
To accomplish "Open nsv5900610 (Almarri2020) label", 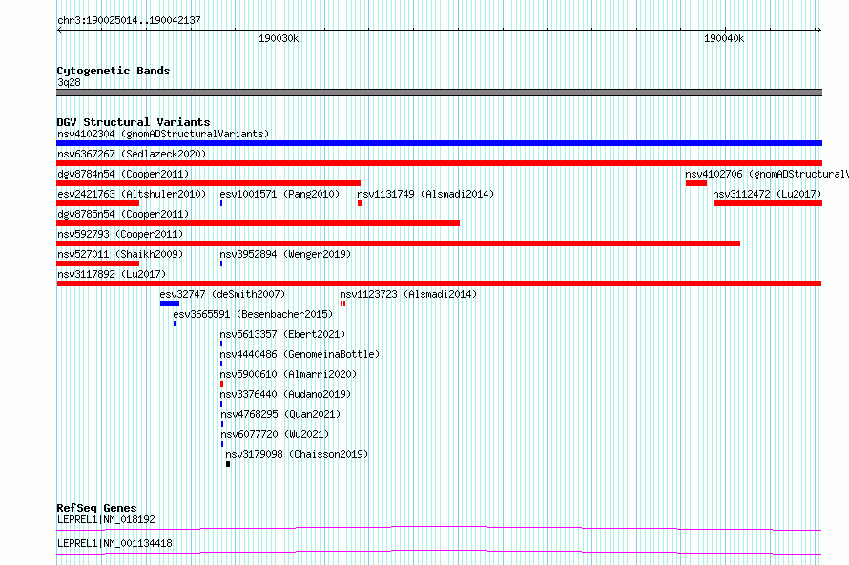I will [288, 374].
